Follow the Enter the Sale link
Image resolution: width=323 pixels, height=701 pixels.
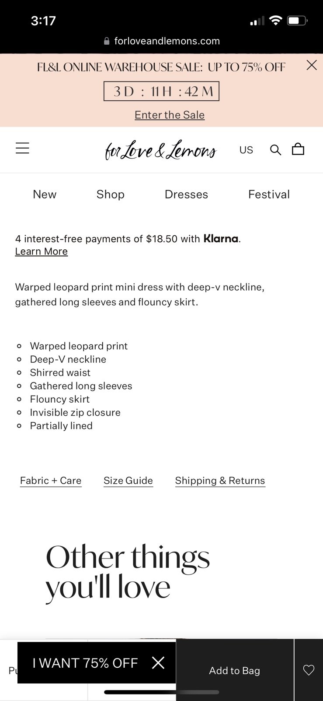(170, 115)
